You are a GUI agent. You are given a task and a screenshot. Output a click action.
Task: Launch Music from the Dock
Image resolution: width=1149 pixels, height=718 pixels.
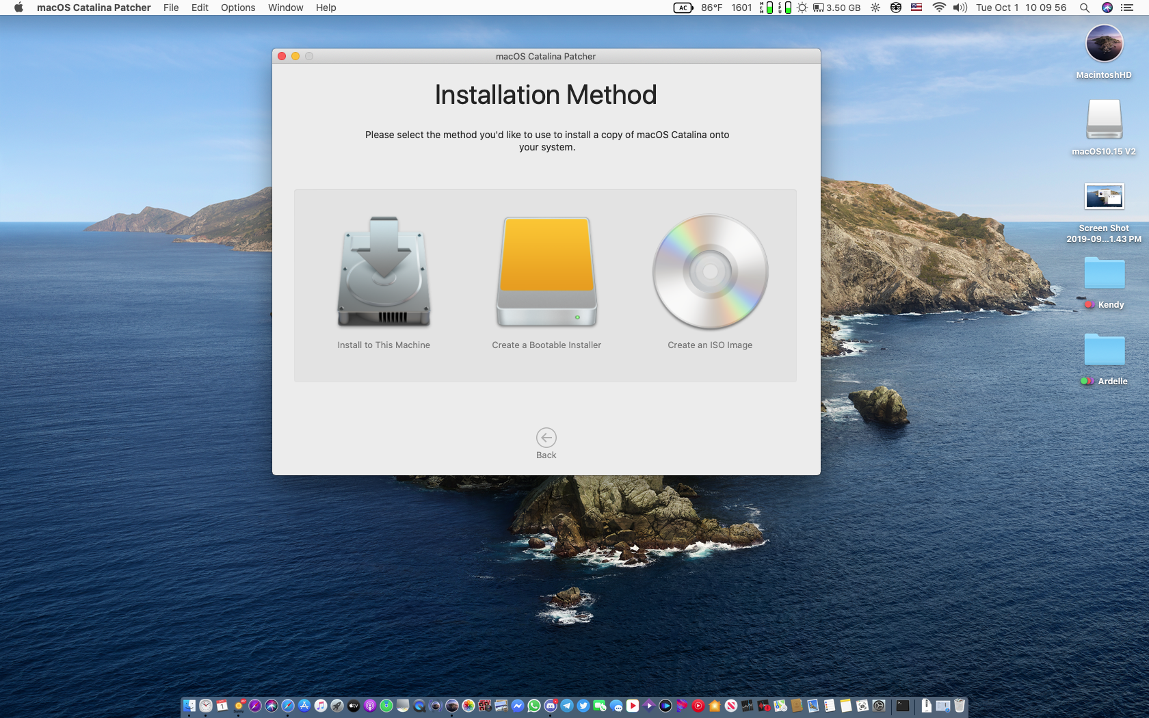point(321,706)
